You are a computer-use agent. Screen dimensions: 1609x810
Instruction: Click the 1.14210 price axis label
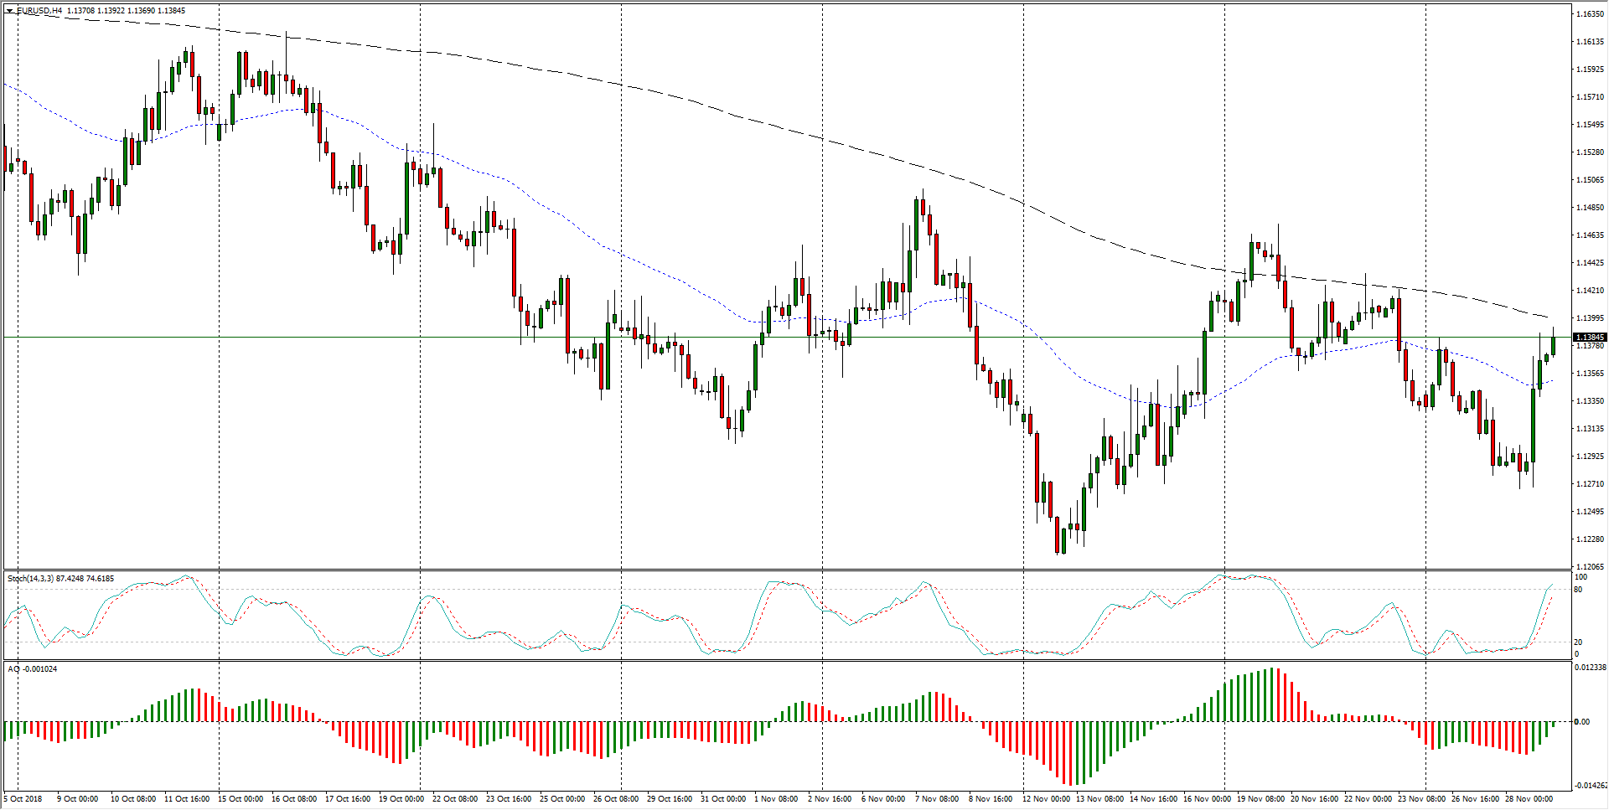pyautogui.click(x=1590, y=291)
